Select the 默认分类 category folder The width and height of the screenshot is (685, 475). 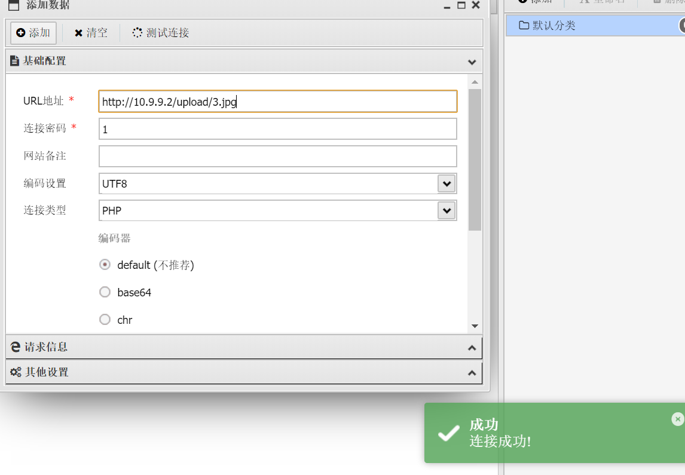[595, 25]
